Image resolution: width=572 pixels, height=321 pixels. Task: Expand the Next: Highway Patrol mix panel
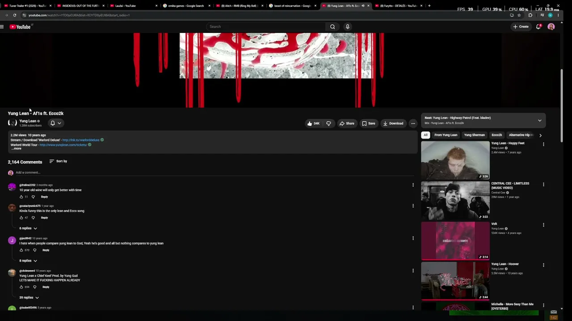539,120
